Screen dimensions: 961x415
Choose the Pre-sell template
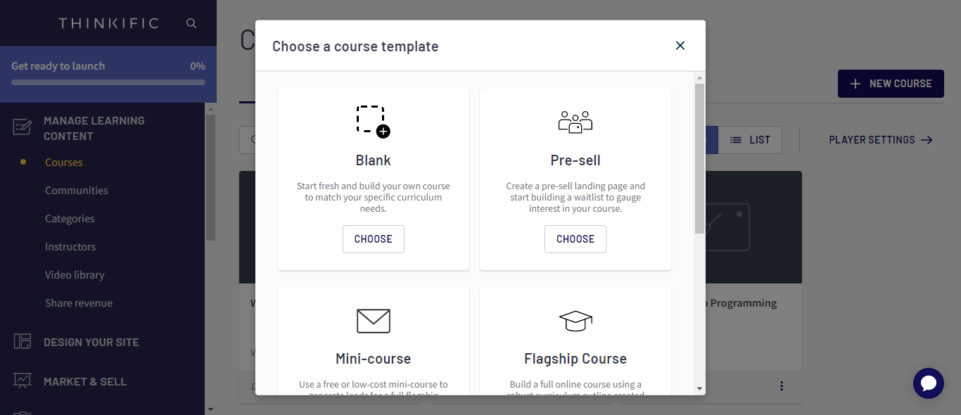pos(575,239)
